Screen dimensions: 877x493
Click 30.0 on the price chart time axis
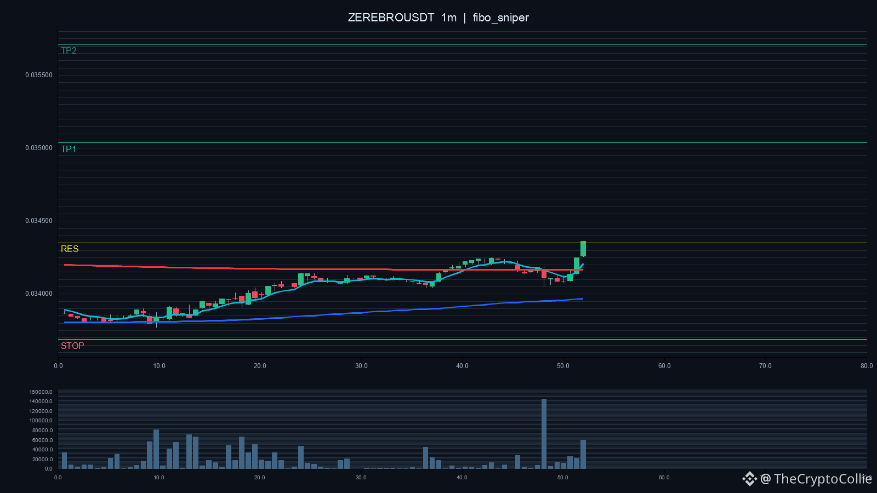coord(361,366)
